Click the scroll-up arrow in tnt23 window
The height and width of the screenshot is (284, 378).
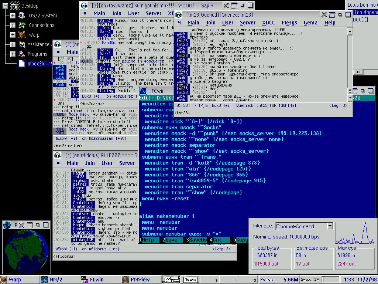pos(350,32)
